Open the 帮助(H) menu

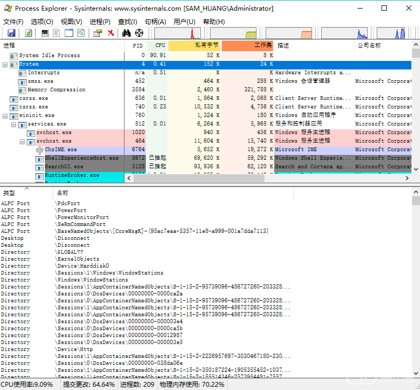click(214, 22)
